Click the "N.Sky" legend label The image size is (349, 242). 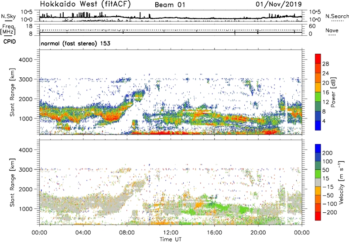click(8, 16)
